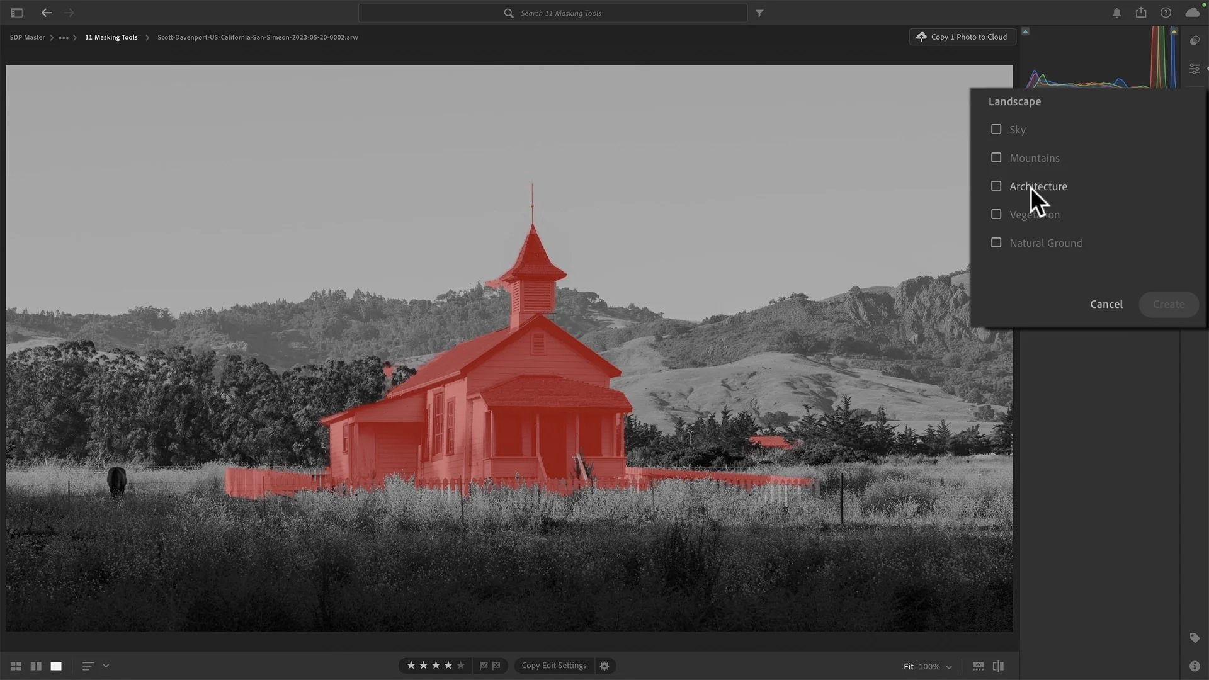This screenshot has height=680, width=1209.
Task: Open the filter funnel beside search
Action: point(759,13)
